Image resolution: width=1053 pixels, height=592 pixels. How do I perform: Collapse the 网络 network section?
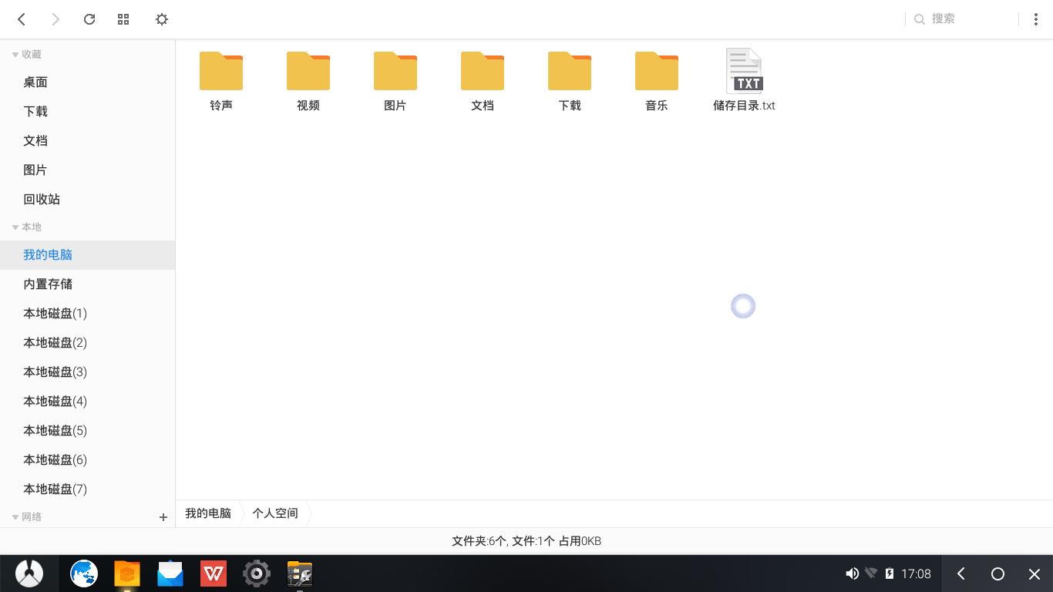[x=14, y=516]
